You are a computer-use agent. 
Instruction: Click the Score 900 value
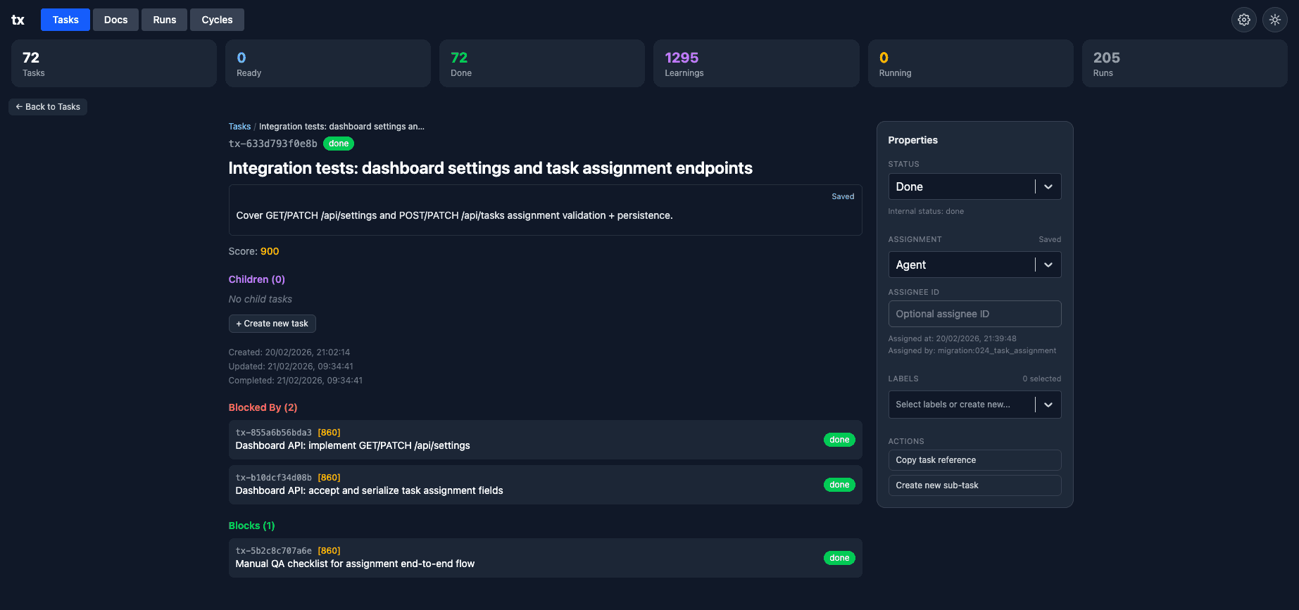(270, 251)
